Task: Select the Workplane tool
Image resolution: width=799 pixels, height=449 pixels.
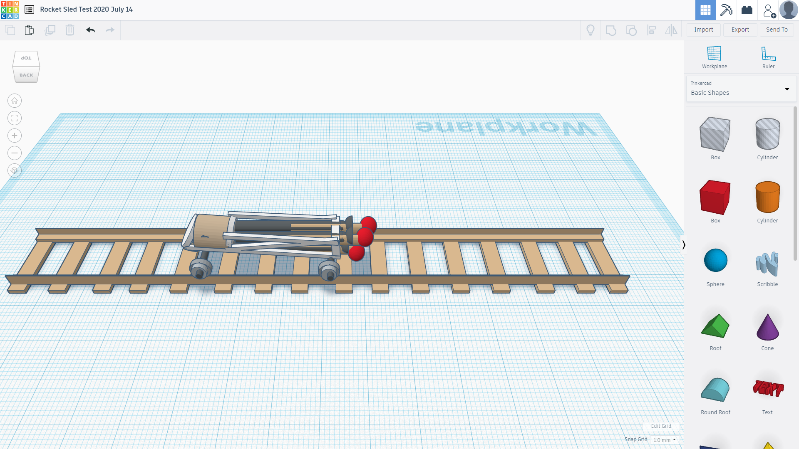Action: [x=715, y=57]
